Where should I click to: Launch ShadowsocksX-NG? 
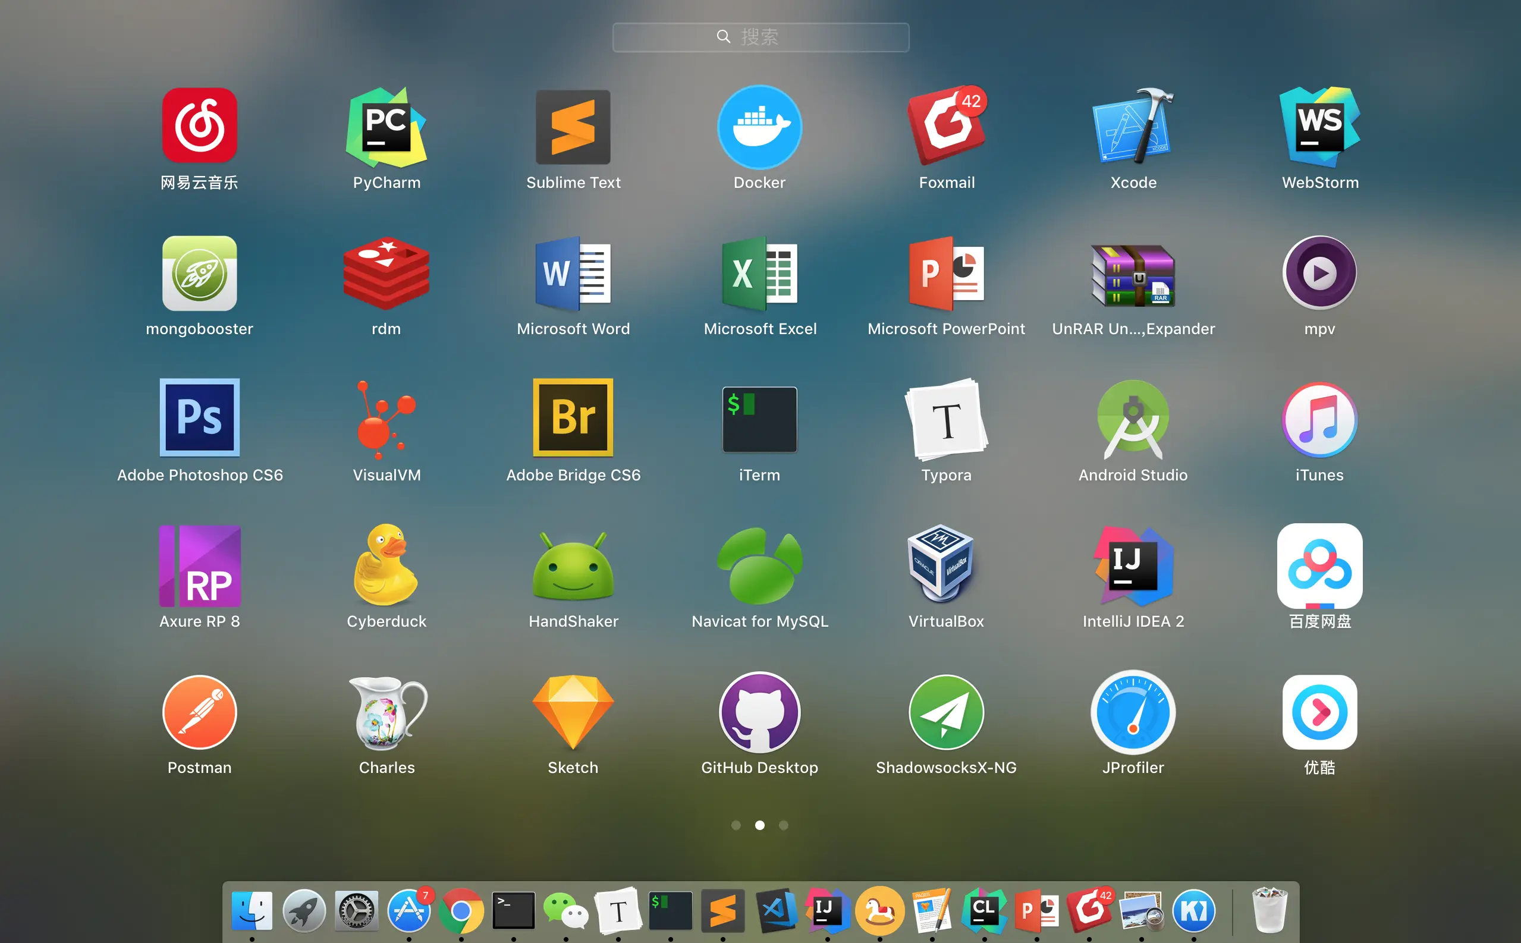[x=946, y=712]
